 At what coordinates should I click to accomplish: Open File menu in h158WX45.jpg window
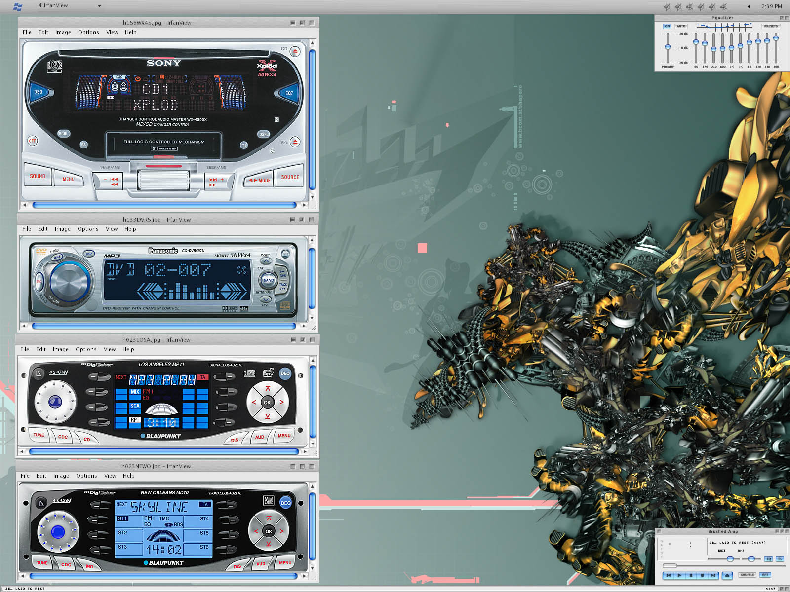click(27, 32)
